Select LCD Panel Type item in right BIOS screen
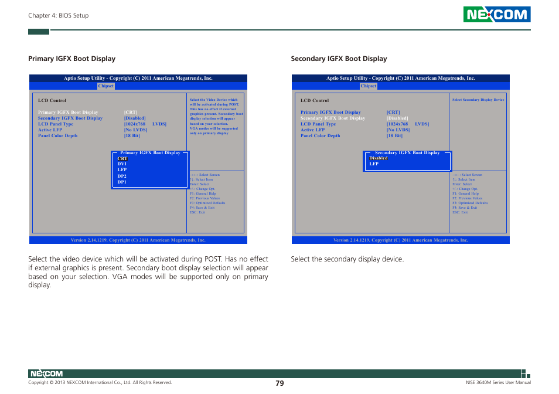This screenshot has width=559, height=394. pyautogui.click(x=318, y=124)
